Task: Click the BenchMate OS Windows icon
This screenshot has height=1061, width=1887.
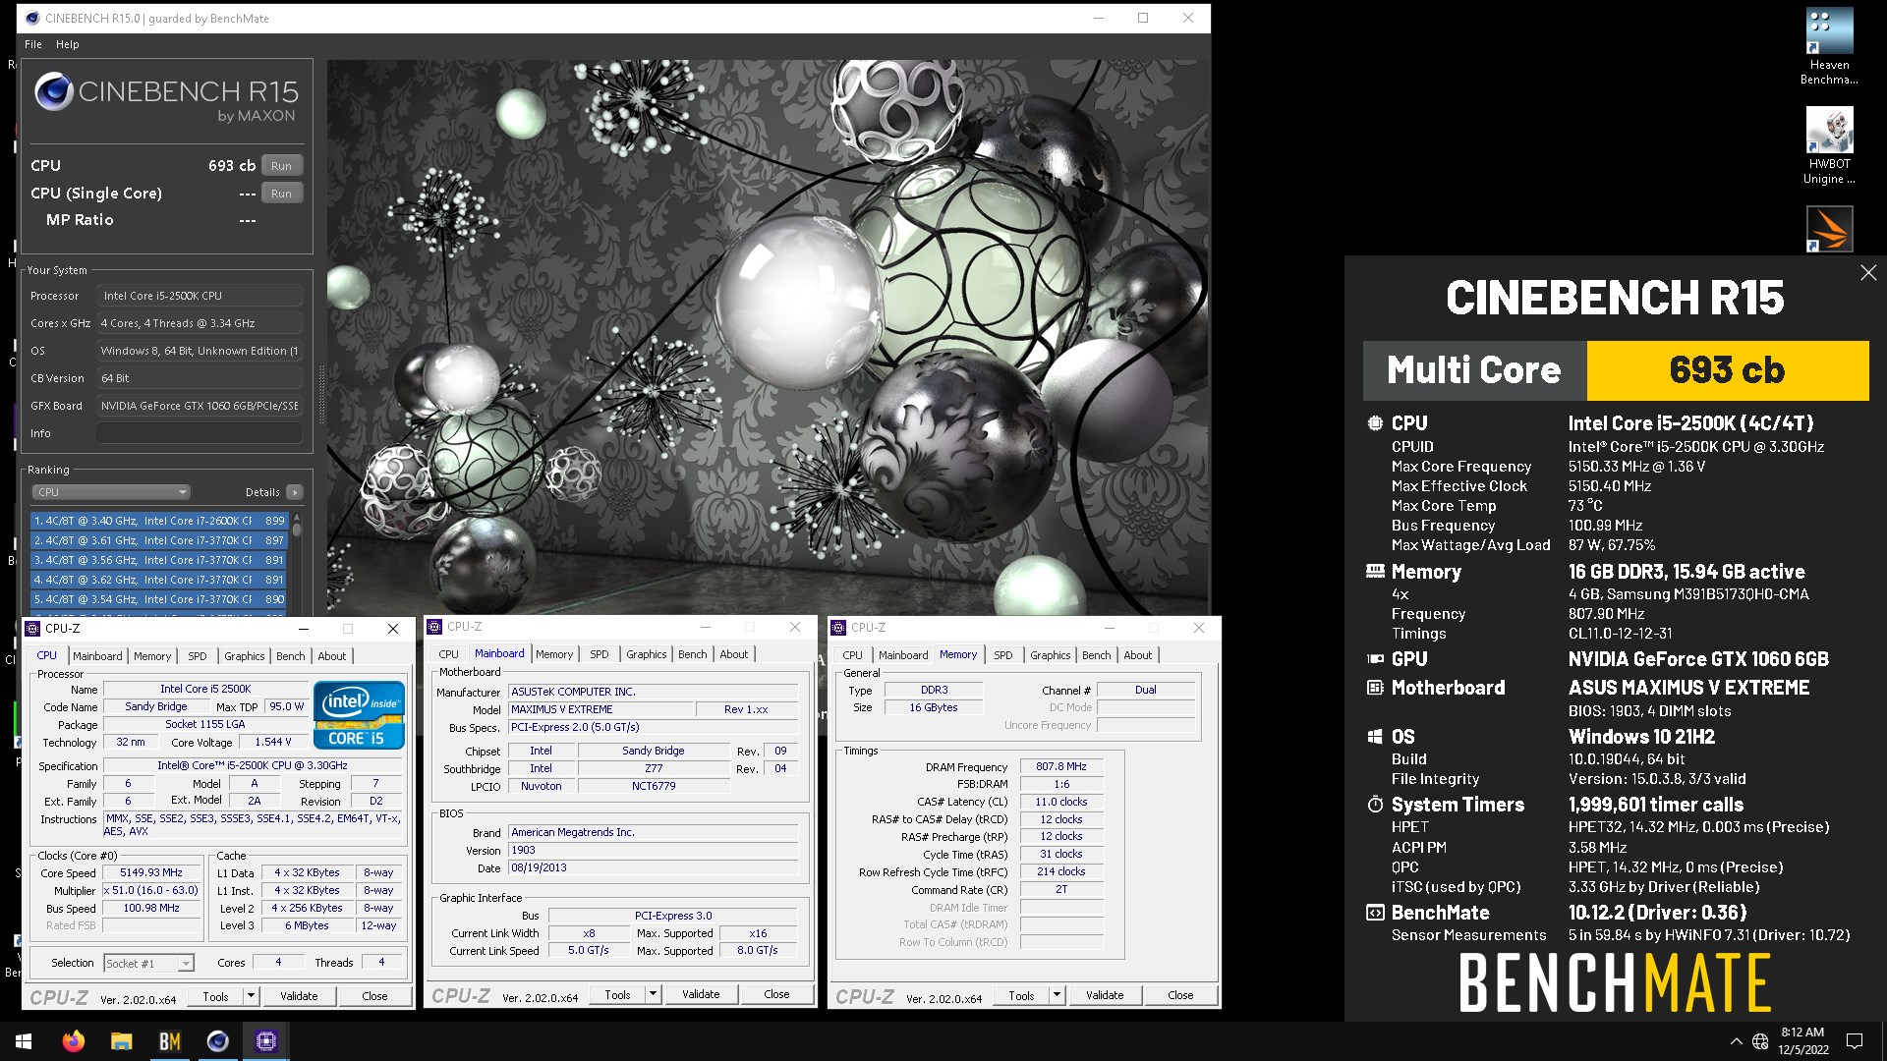Action: click(1375, 737)
